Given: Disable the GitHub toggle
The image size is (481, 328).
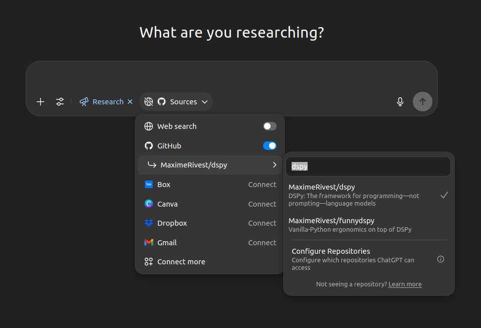Looking at the screenshot, I should point(270,146).
